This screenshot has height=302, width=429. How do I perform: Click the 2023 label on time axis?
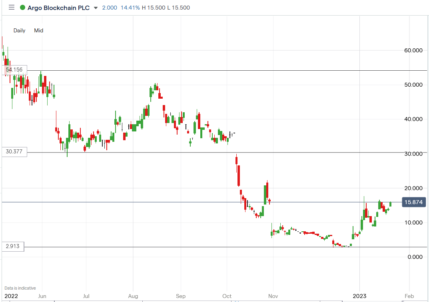click(x=359, y=296)
